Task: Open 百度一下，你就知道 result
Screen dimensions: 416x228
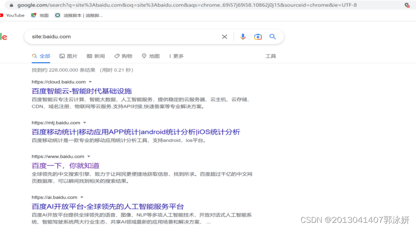Action: (66, 166)
